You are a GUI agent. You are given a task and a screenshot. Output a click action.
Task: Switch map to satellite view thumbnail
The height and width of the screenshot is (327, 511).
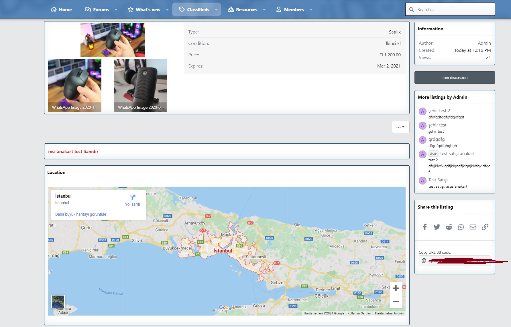pos(58,302)
